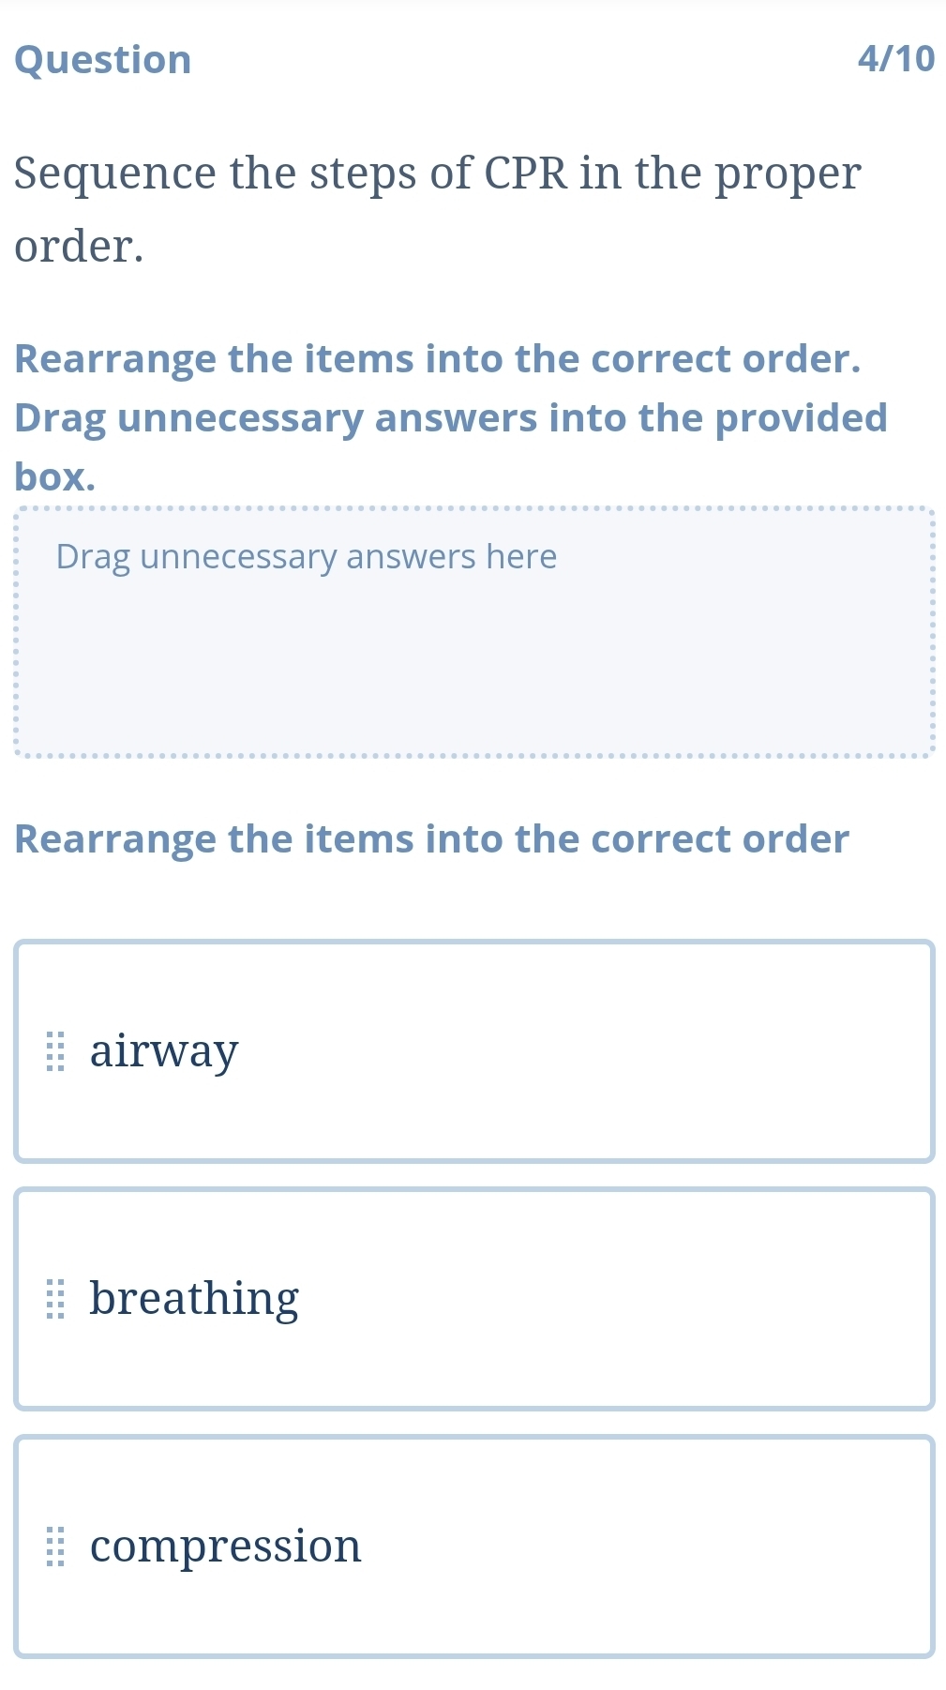946x1690 pixels.
Task: Select the airway answer card
Action: coord(563,1051)
